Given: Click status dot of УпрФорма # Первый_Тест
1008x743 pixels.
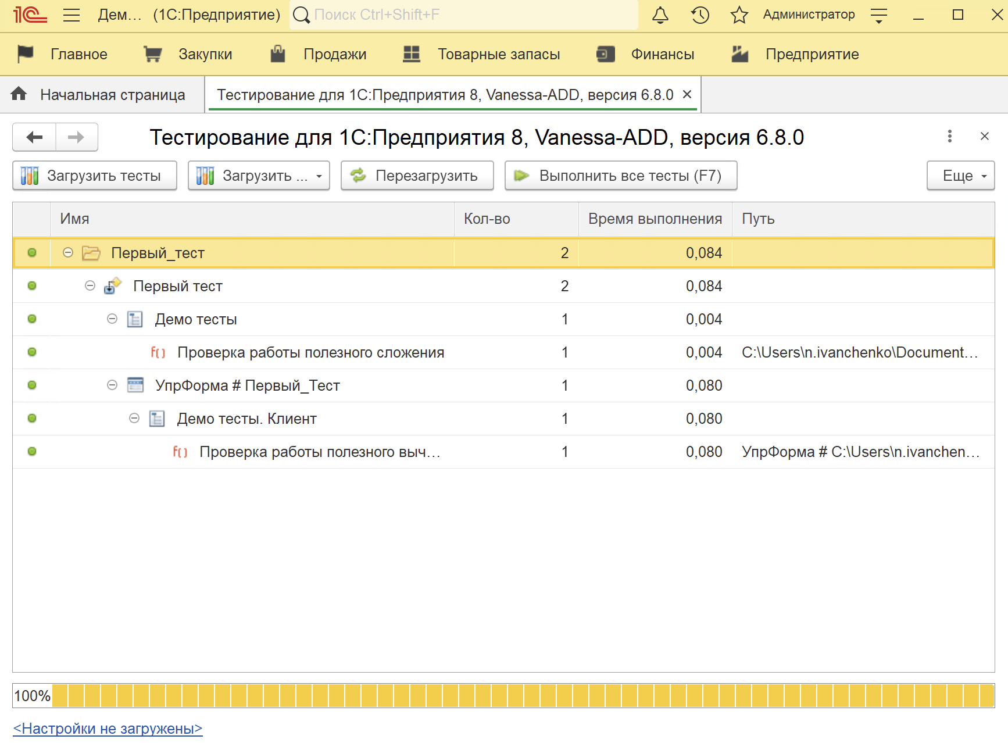Looking at the screenshot, I should tap(32, 385).
